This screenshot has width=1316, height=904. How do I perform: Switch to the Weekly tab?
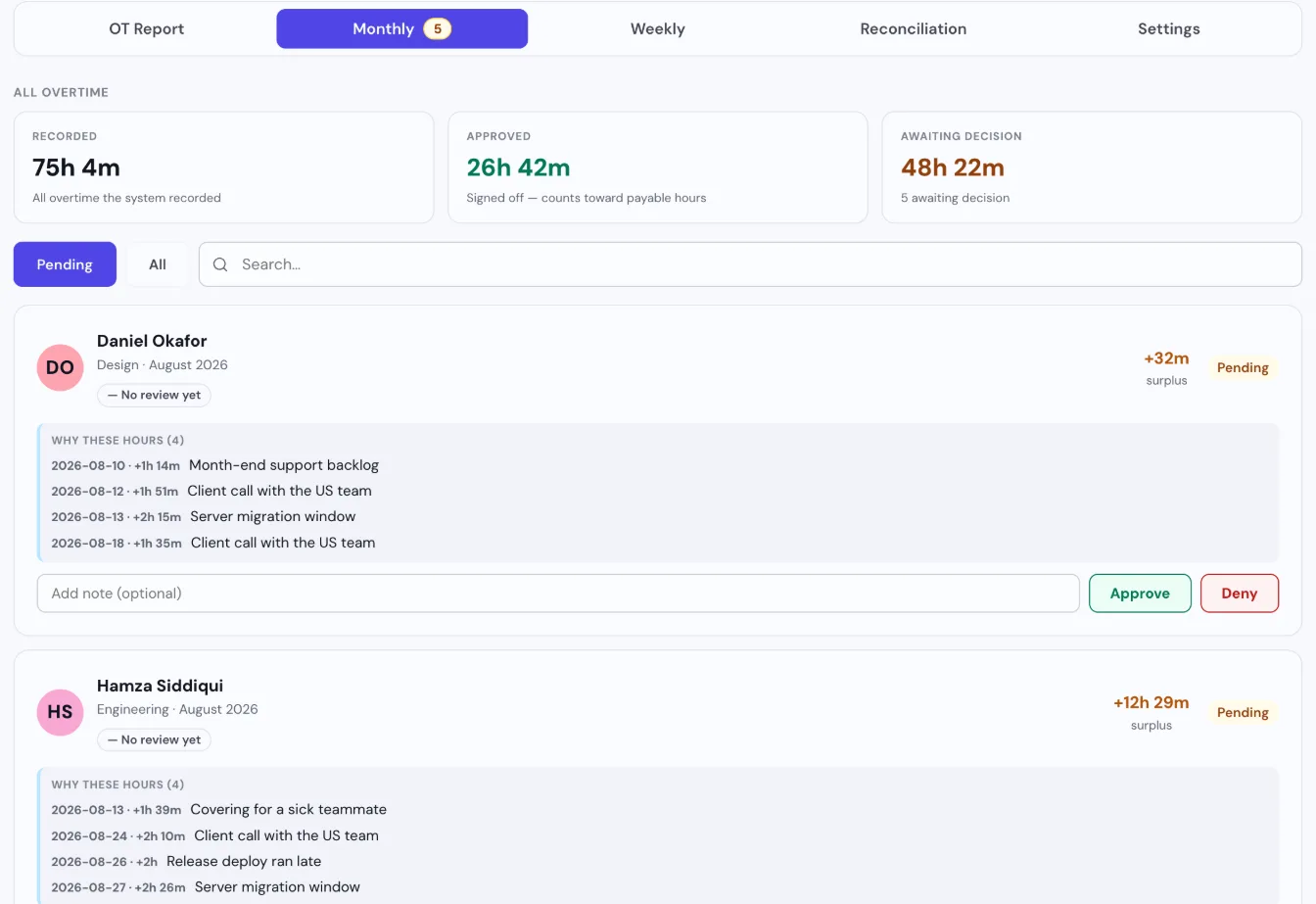pos(657,28)
